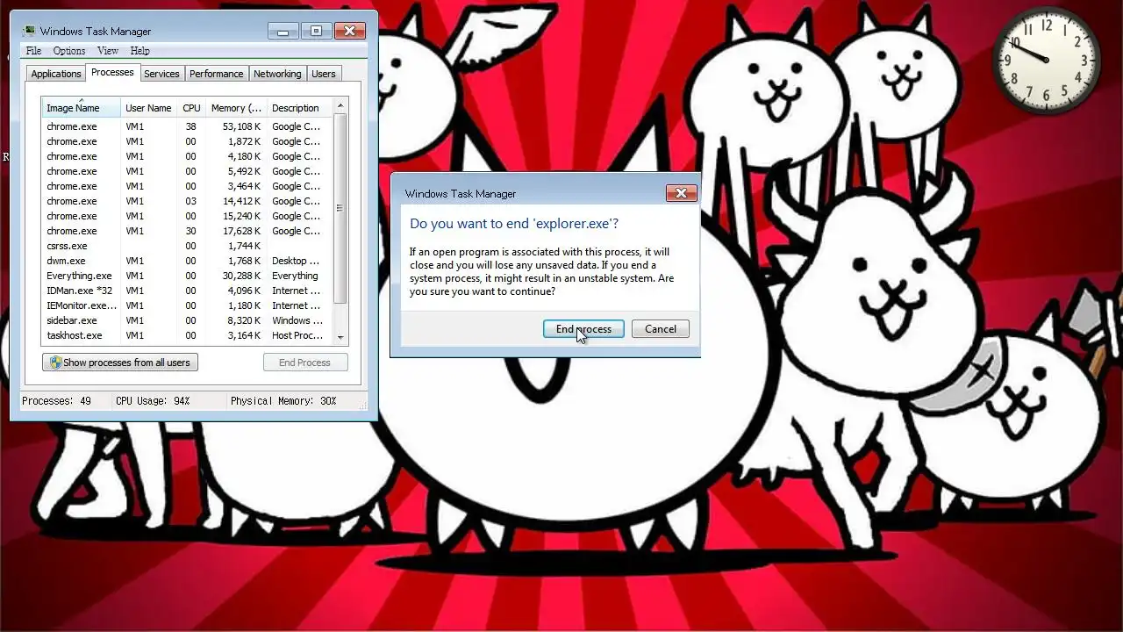Select the IEMonitor.exe process

(188, 305)
